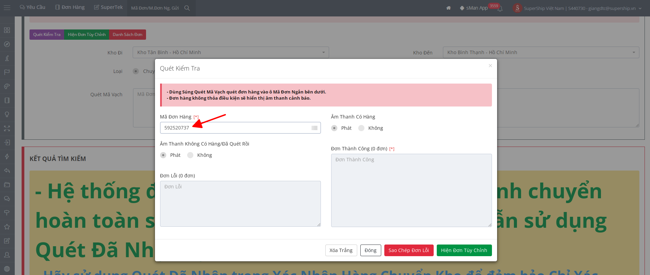Open Kho Đến dropdown Kho Bình Thạnh
Screen dimensions: 650x275
click(541, 52)
